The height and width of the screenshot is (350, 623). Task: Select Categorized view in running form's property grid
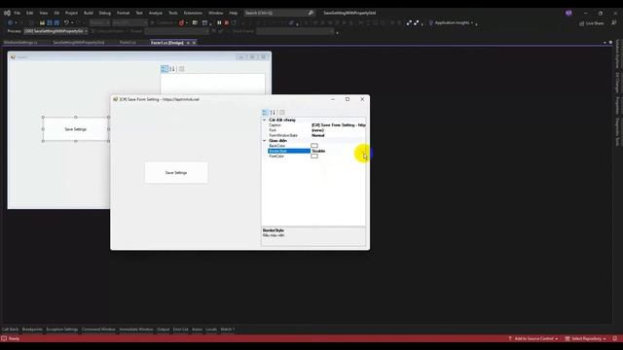point(265,113)
